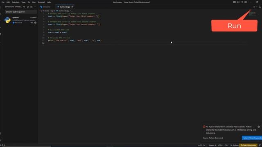
Task: Filter extensions with the funnel icon
Action: click(x=24, y=7)
